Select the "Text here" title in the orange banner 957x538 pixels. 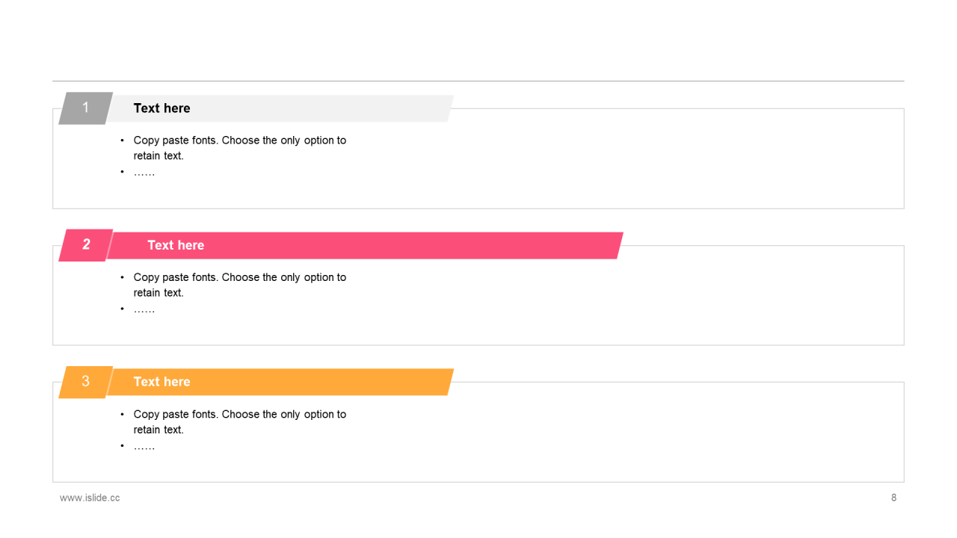coord(161,382)
